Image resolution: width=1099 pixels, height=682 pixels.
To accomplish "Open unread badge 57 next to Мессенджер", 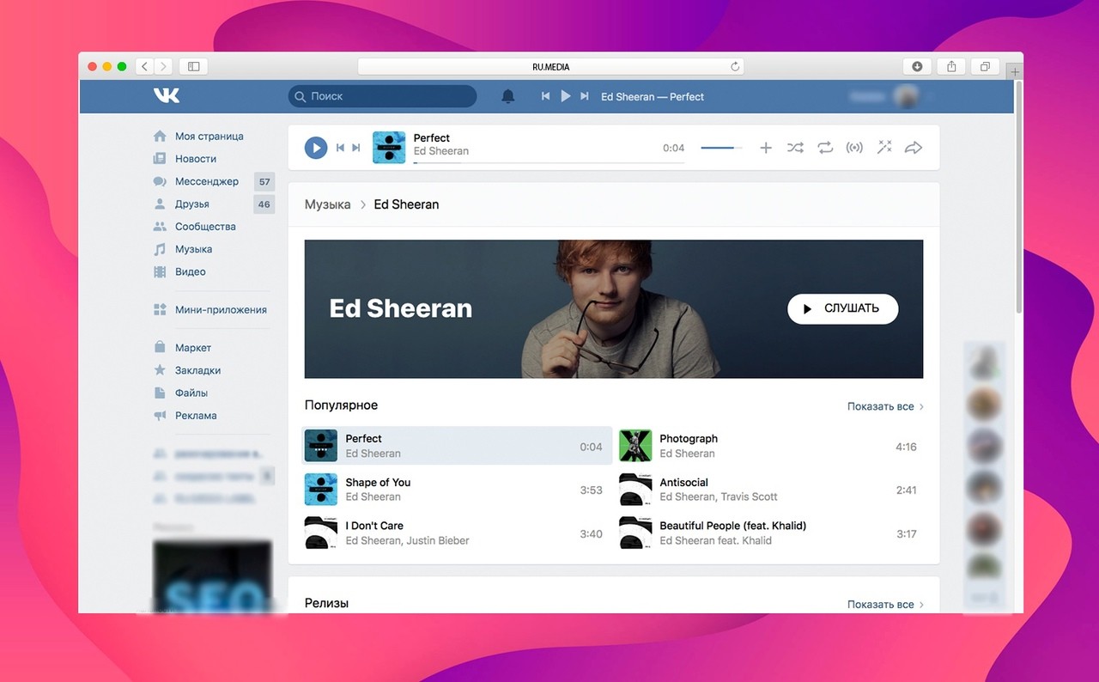I will tap(264, 181).
